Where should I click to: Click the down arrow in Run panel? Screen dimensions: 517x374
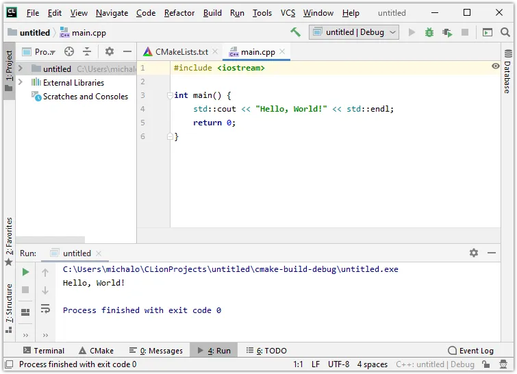tap(45, 290)
